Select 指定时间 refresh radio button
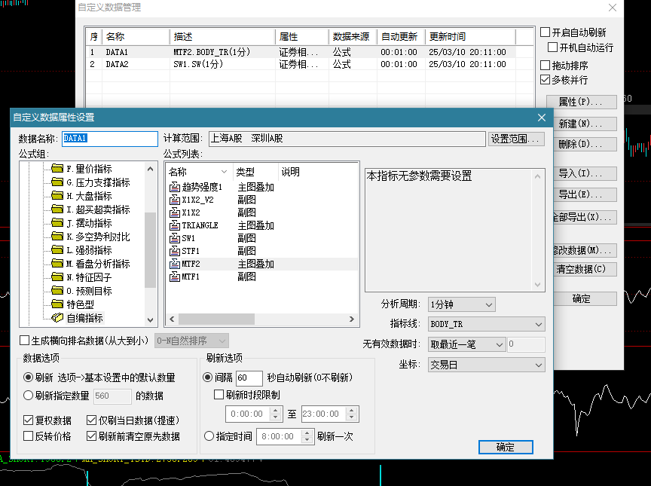Viewport: 651px width, 486px height. pyautogui.click(x=209, y=436)
